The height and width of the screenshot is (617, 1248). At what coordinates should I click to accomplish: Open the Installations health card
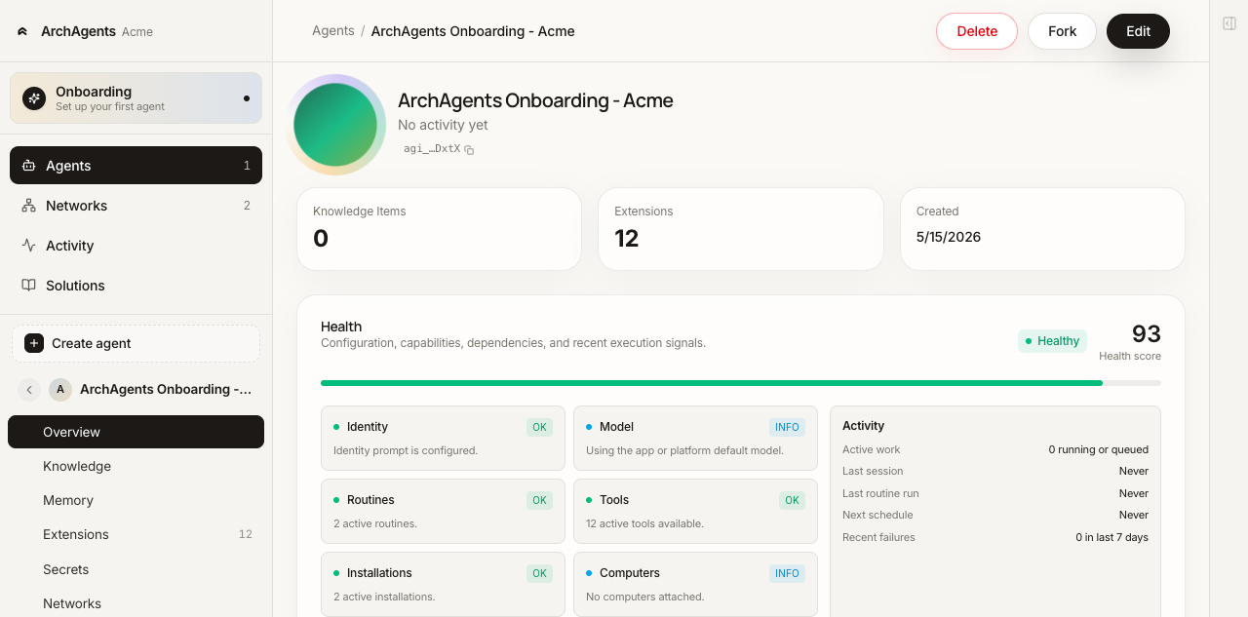tap(443, 584)
